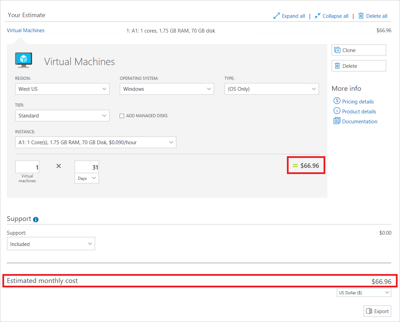Open the Pricing details link

point(358,101)
